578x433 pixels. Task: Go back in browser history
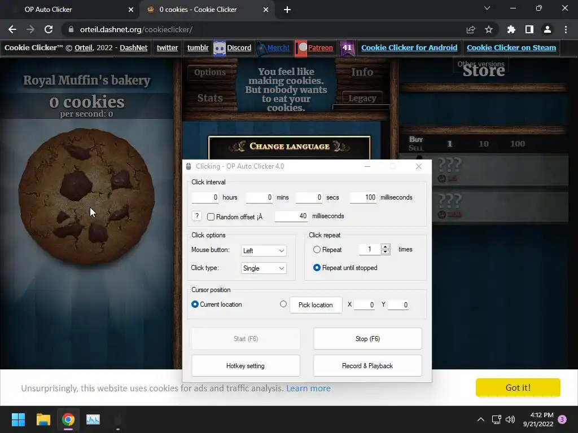pos(12,29)
